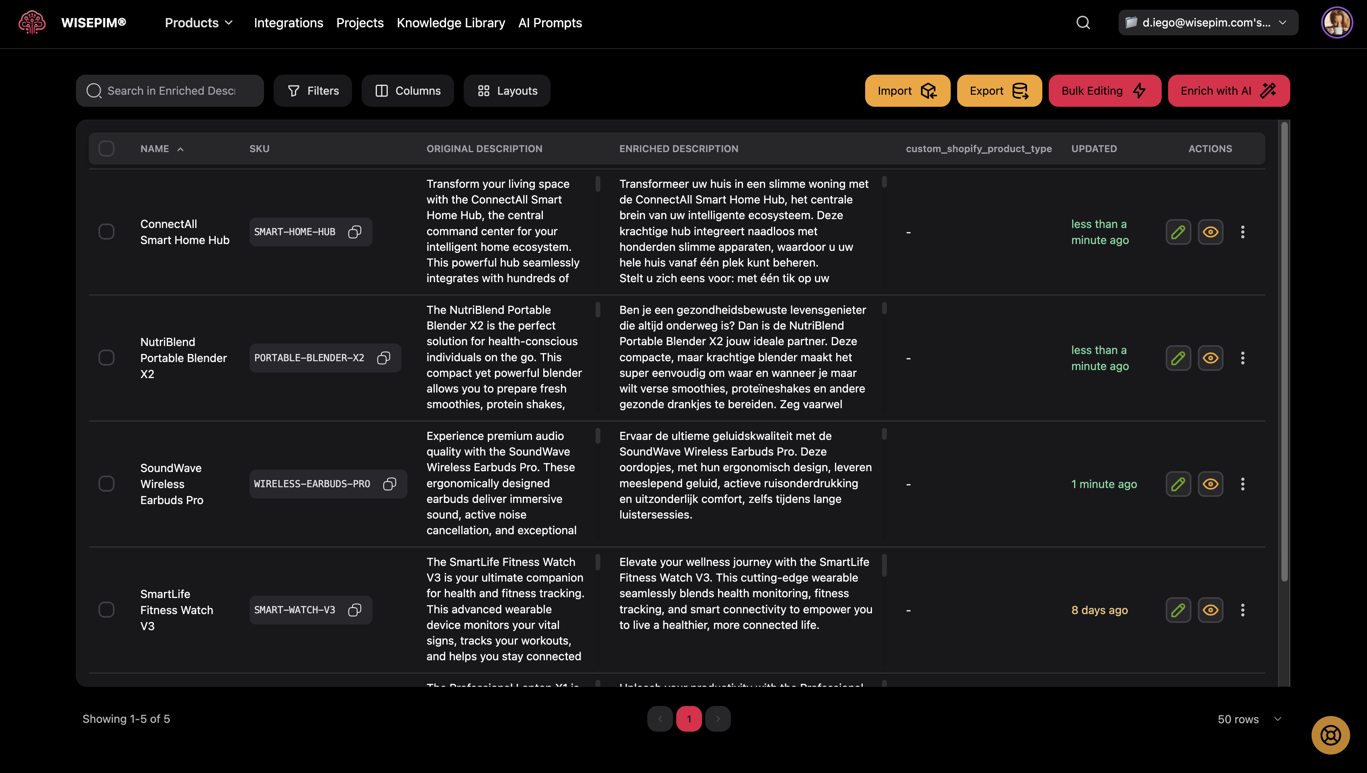Open the user profile avatar

(1336, 23)
